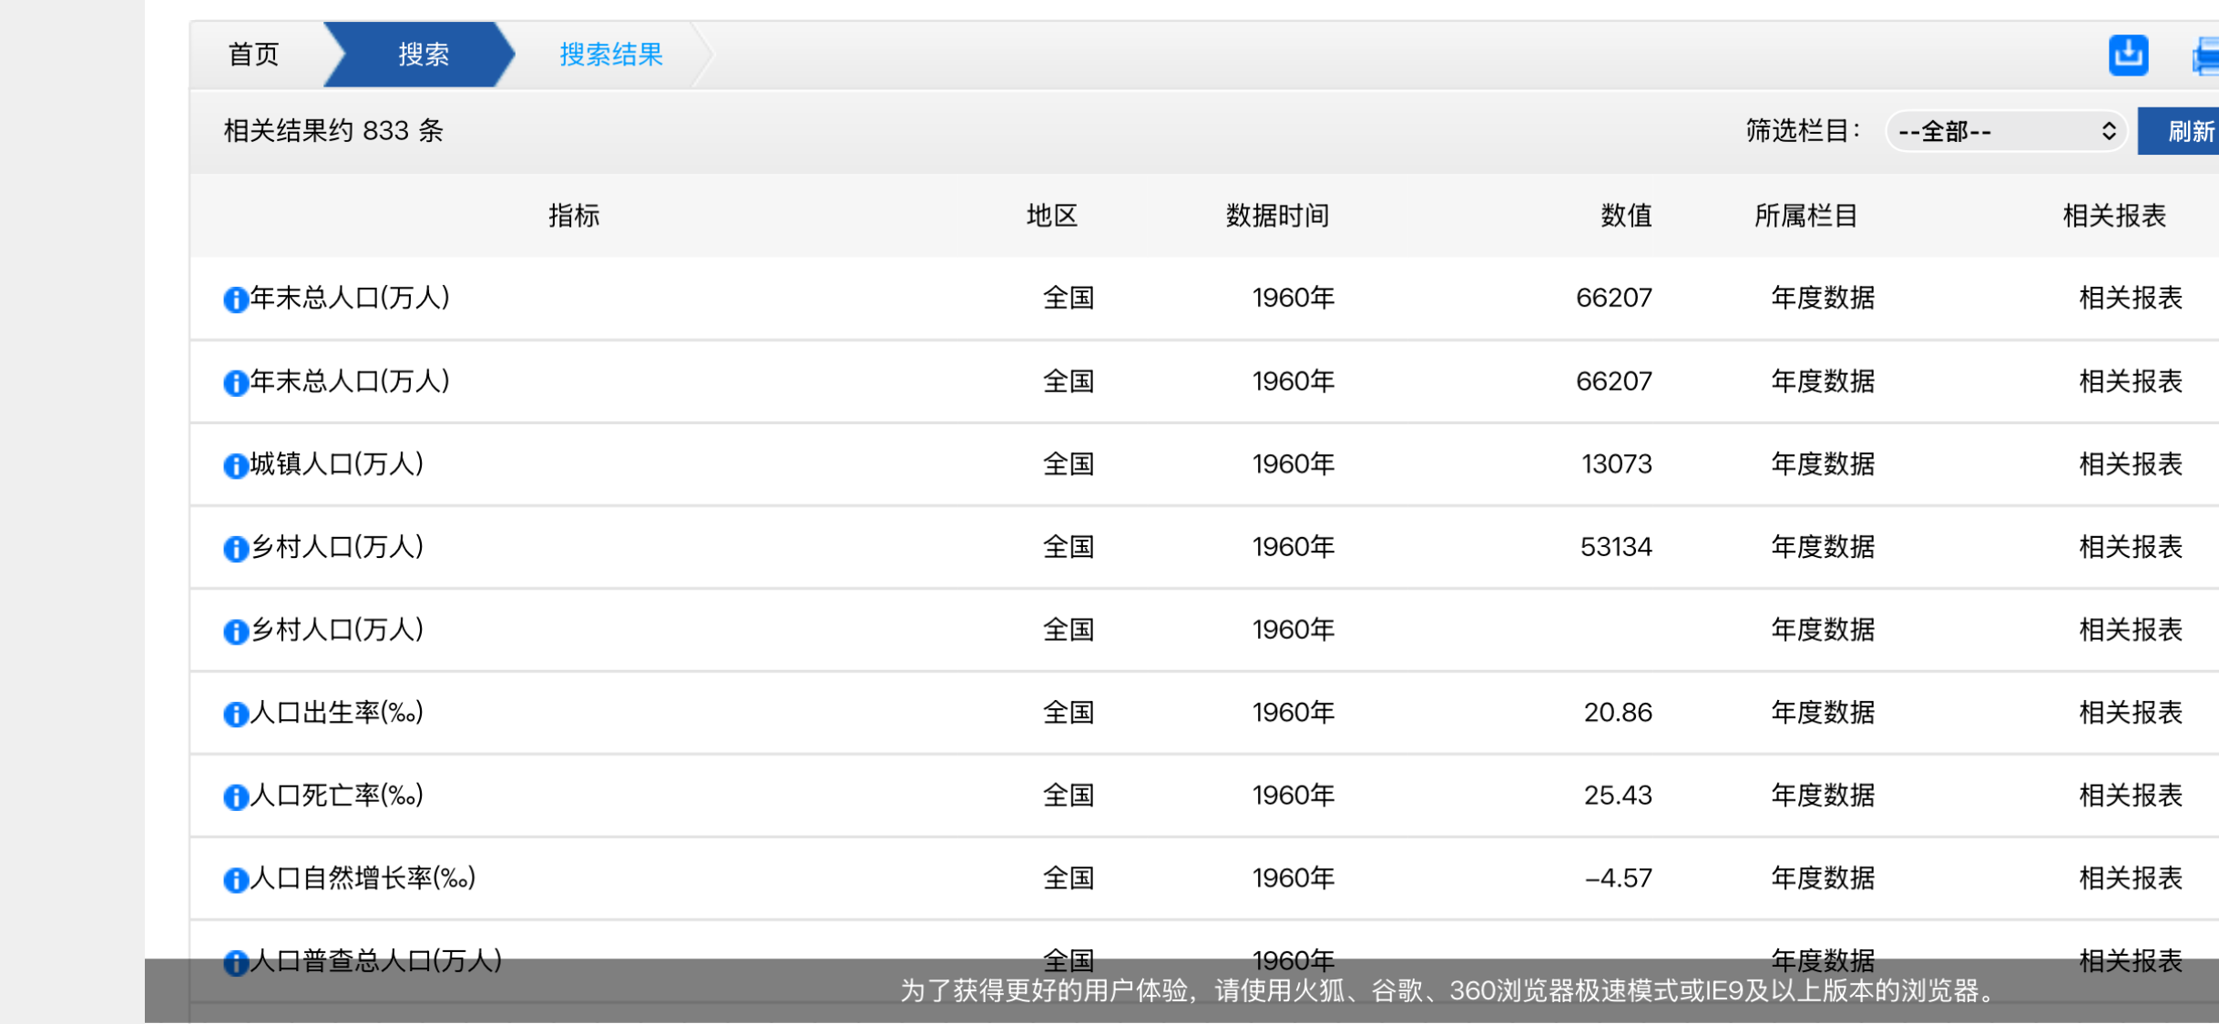Open 相关报表 link for 城镇人口 row
The width and height of the screenshot is (2219, 1024).
click(x=2130, y=464)
